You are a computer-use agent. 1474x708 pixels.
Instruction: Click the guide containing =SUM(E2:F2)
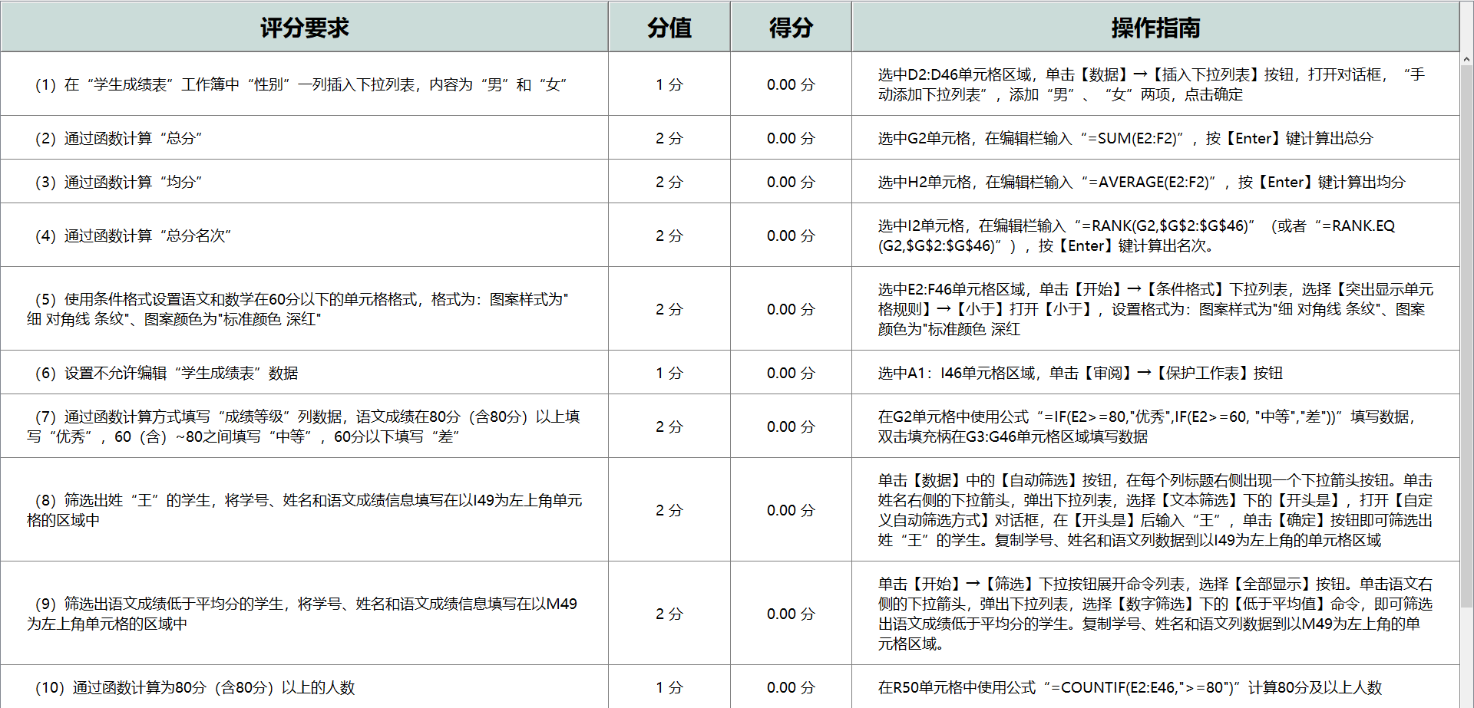[x=1125, y=138]
